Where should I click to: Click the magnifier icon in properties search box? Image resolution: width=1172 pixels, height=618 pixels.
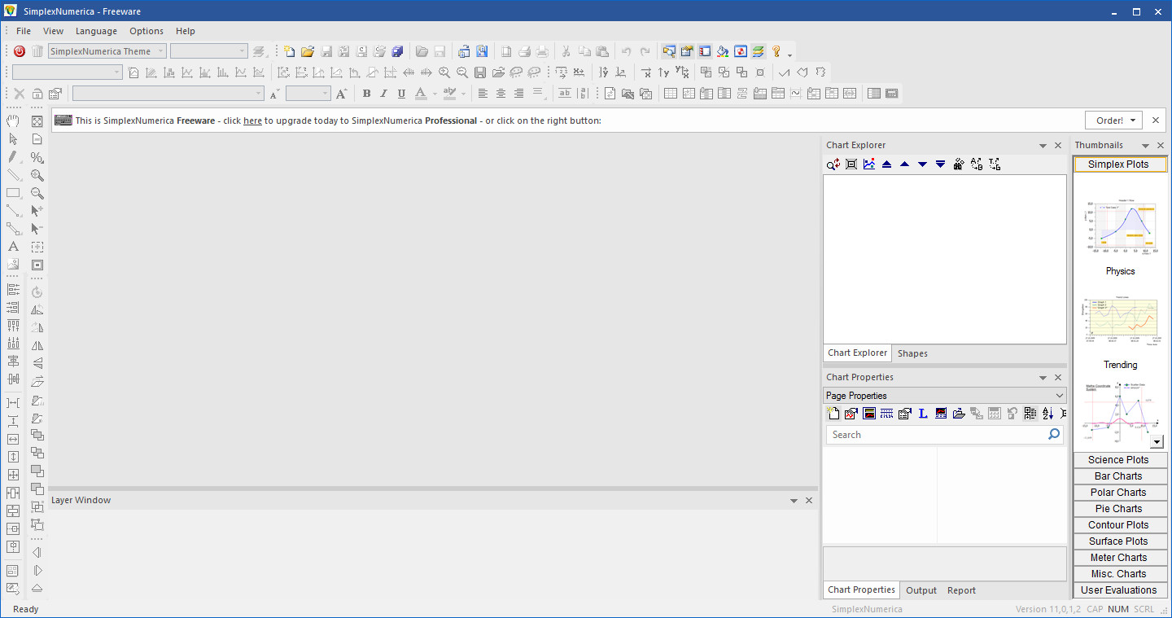point(1054,434)
